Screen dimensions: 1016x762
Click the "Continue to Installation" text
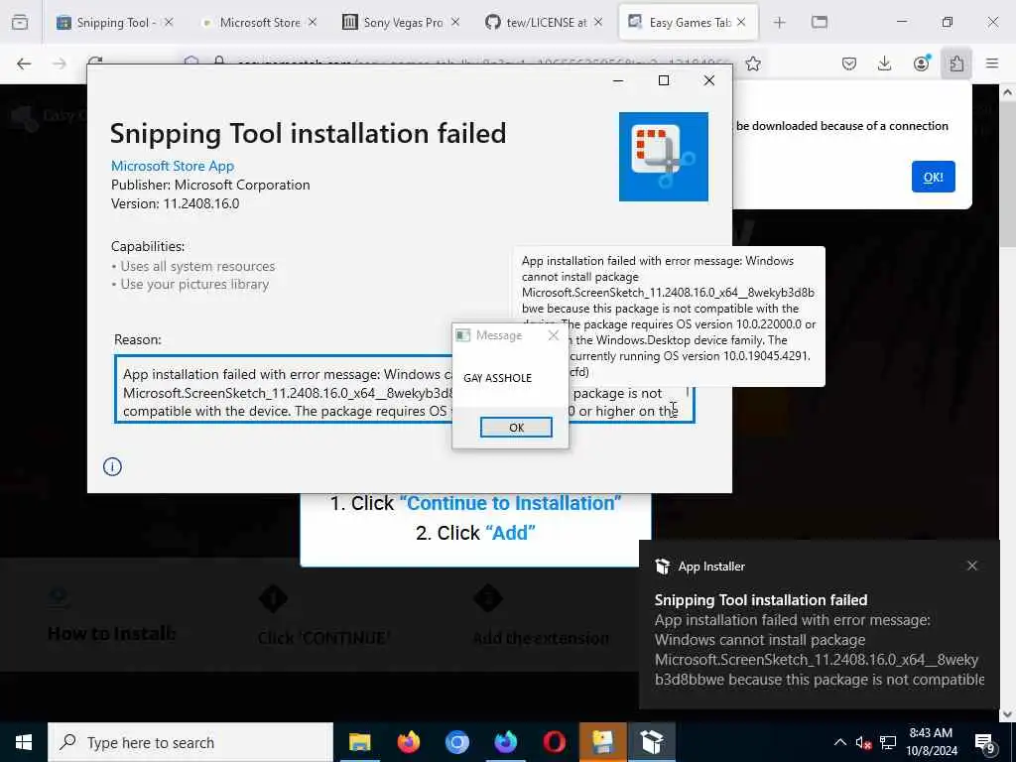(x=511, y=503)
